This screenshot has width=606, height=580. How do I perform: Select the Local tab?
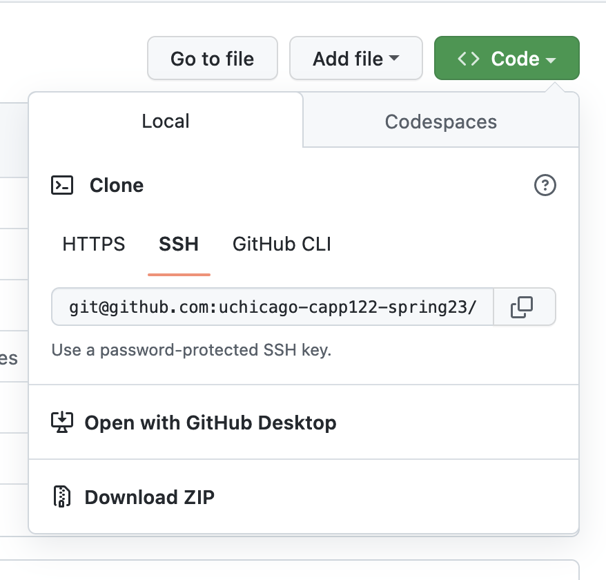pyautogui.click(x=166, y=122)
